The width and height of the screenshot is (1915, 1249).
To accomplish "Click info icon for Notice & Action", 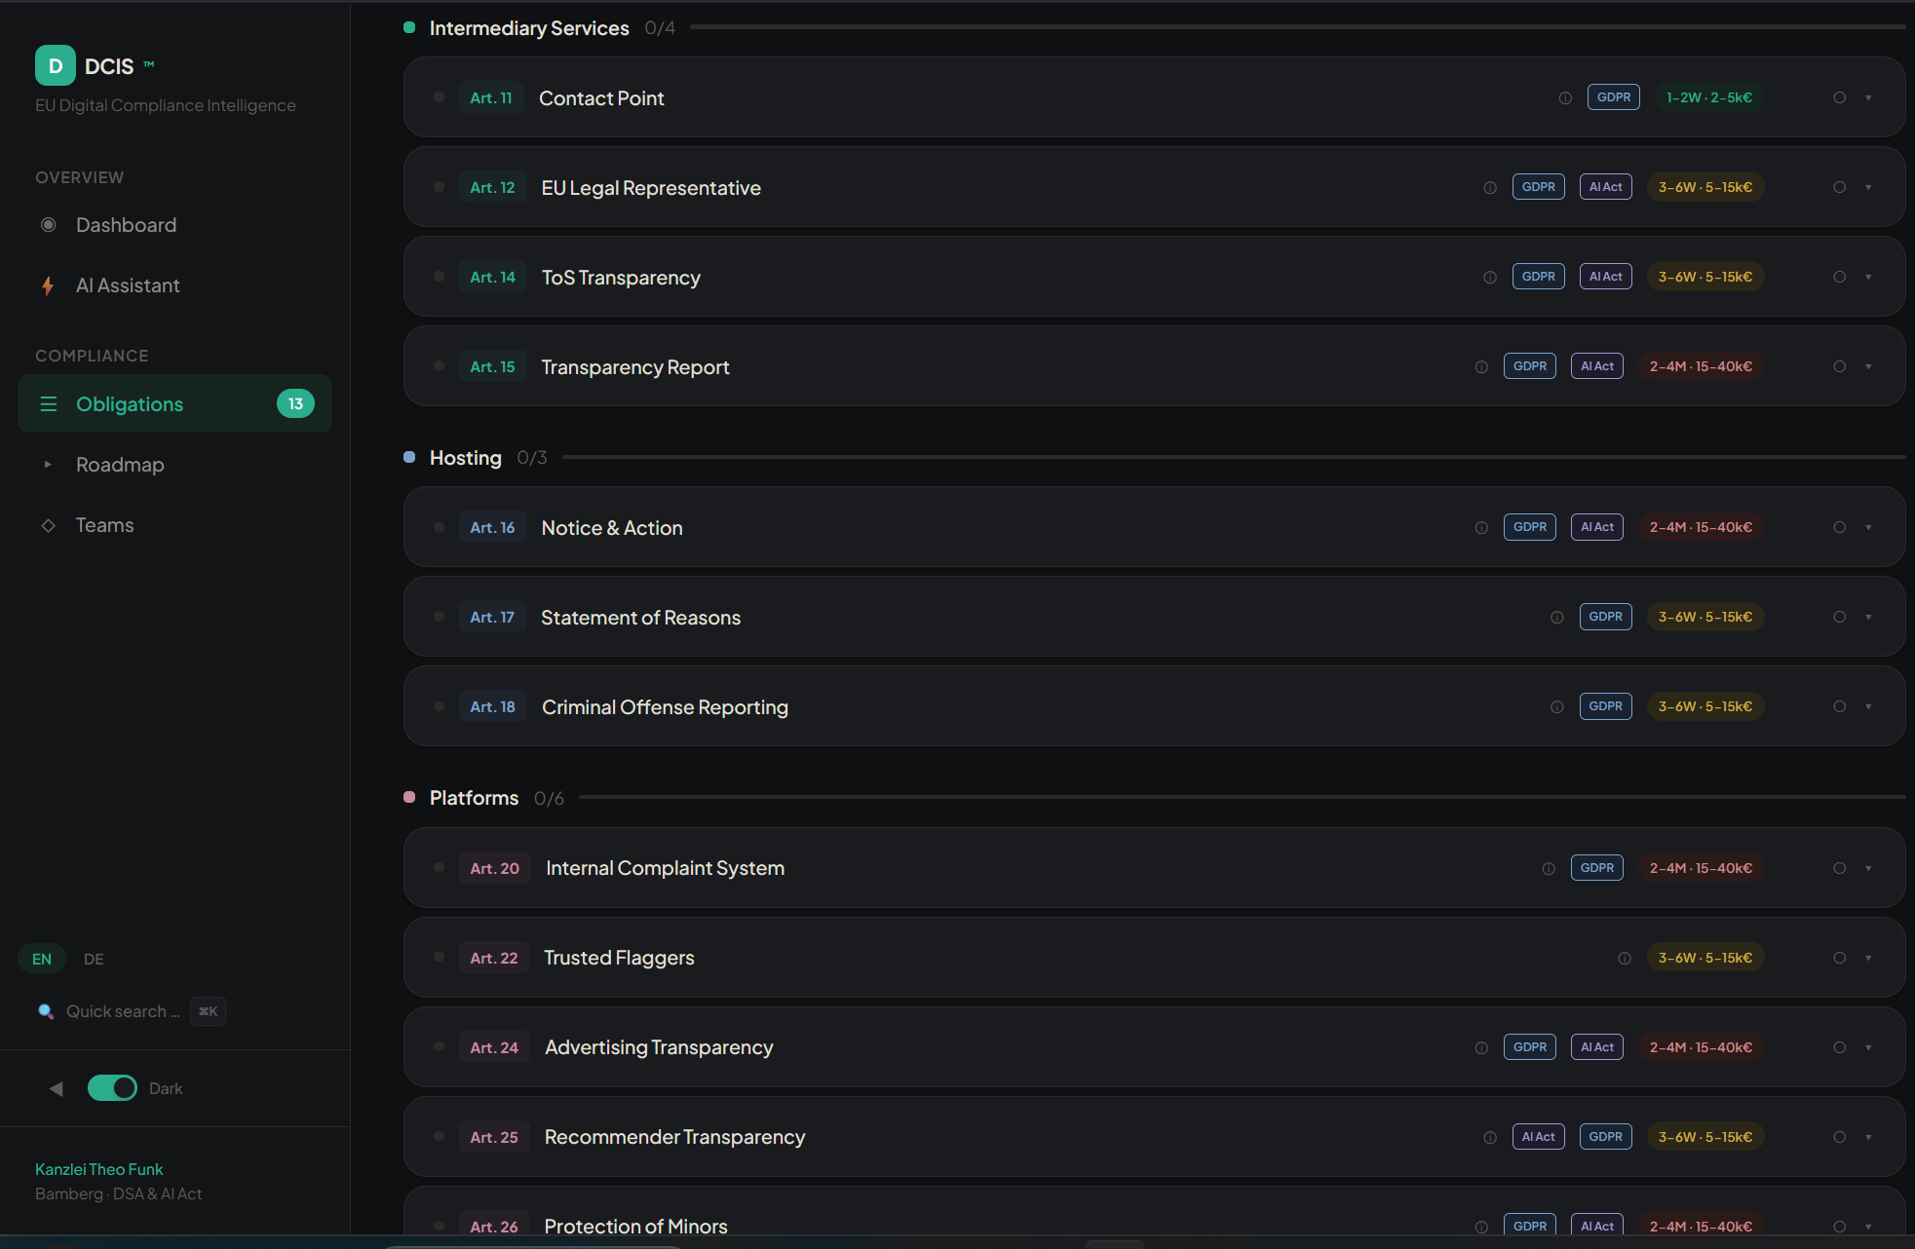I will point(1481,528).
